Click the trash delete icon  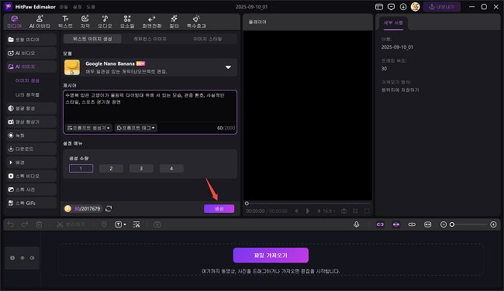coord(39,224)
